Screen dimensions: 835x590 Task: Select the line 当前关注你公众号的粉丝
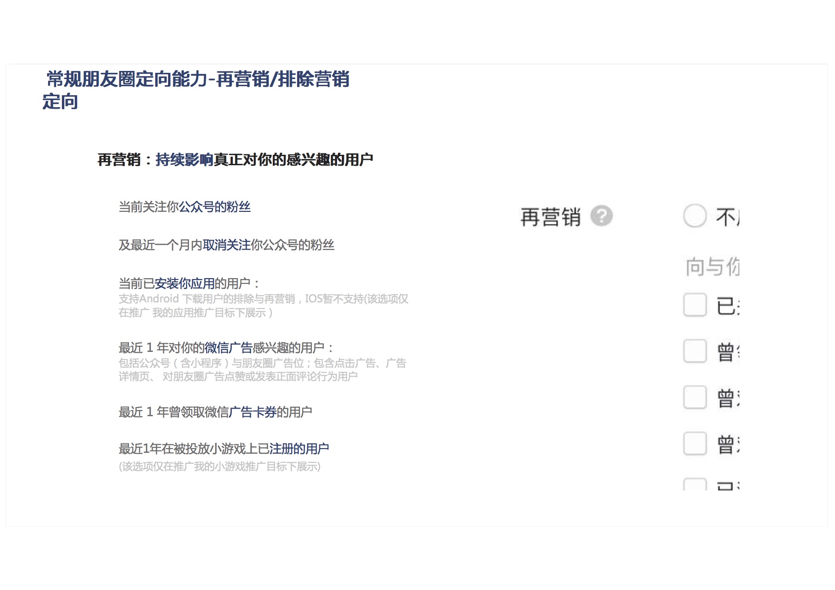tap(184, 207)
